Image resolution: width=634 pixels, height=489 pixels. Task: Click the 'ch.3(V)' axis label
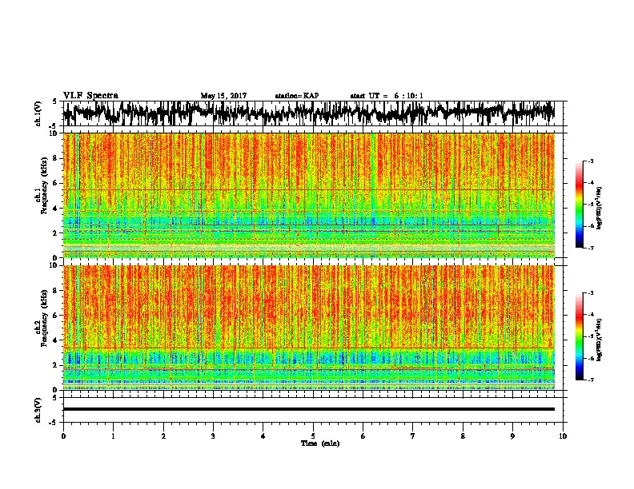(38, 410)
